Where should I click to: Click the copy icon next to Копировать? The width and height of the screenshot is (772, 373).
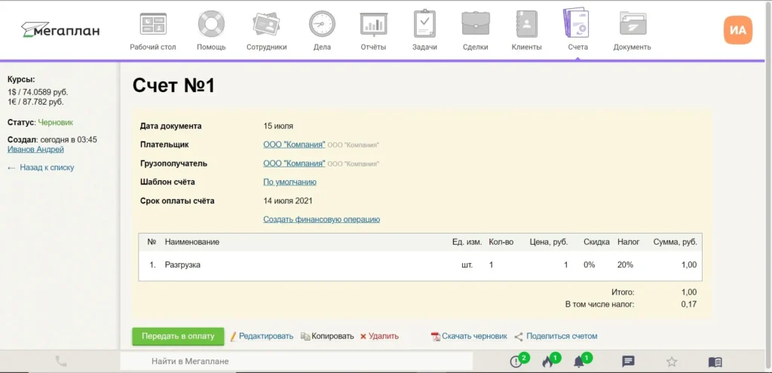pyautogui.click(x=305, y=337)
